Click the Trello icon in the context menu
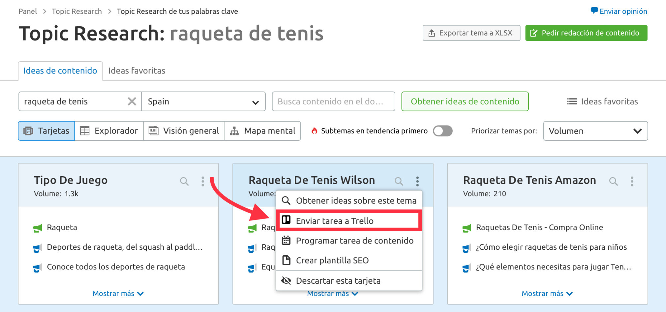 point(286,220)
